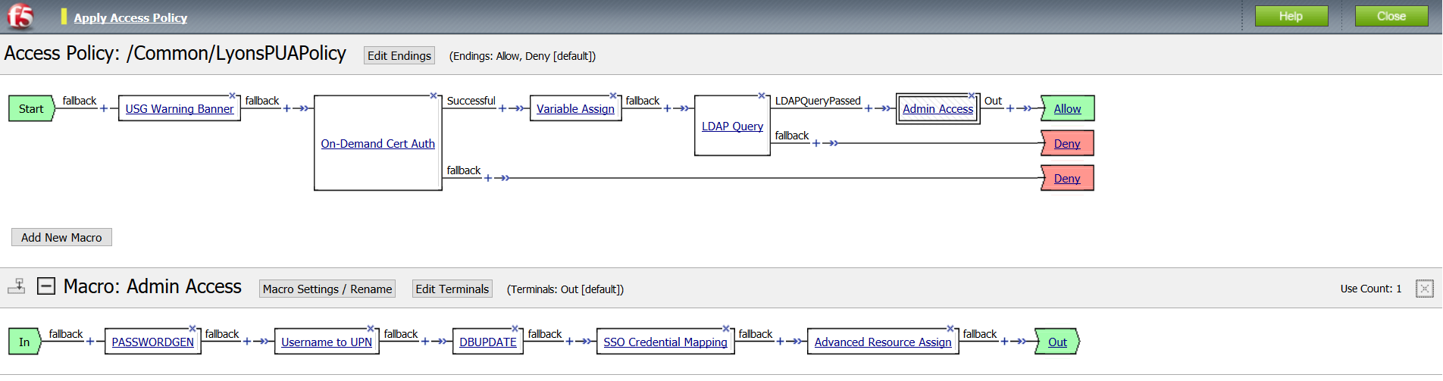Open Macro Settings / Rename
Viewport: 1443px width, 381px height.
327,289
